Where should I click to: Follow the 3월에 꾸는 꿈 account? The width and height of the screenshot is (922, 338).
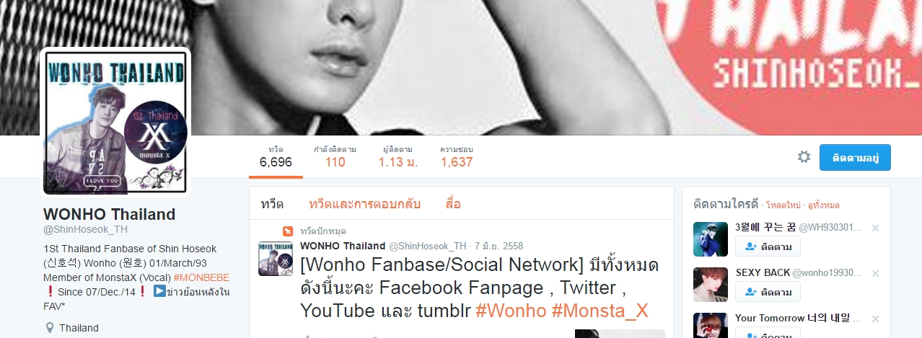coord(768,246)
